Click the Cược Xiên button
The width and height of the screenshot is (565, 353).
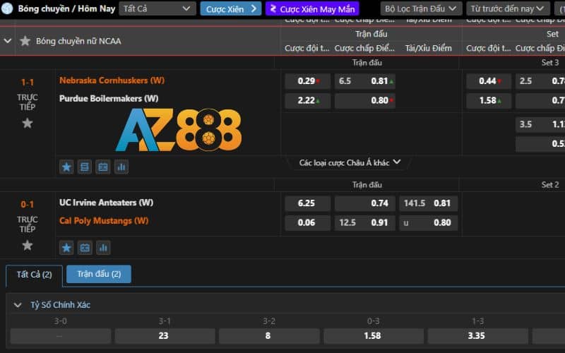[x=230, y=9]
